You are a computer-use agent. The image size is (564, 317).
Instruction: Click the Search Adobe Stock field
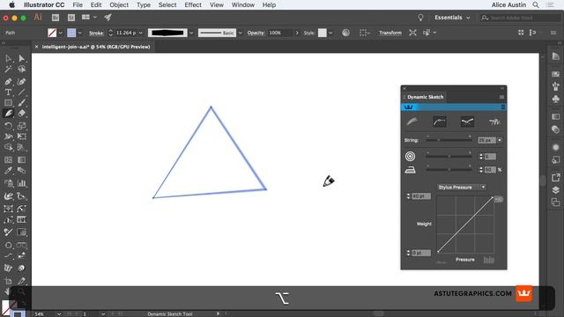tap(520, 18)
